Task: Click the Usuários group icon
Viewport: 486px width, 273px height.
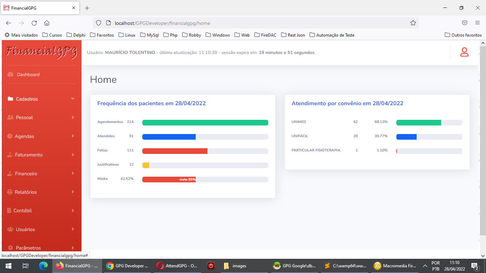Action: [x=10, y=230]
